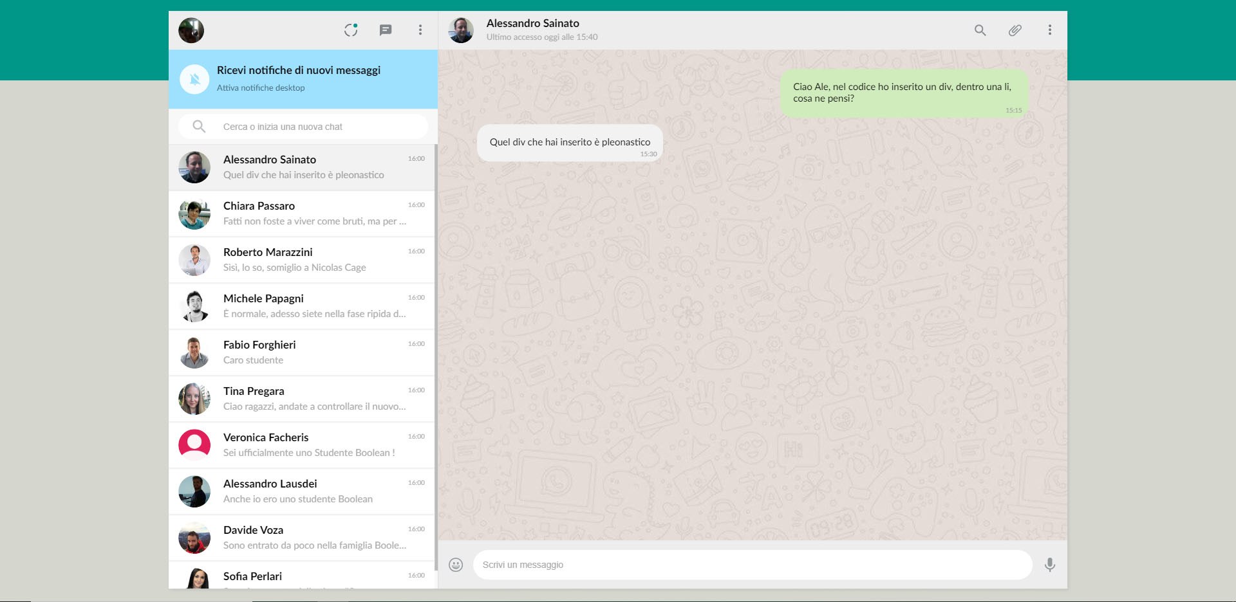Open the conversation three-dot menu

click(x=1050, y=30)
